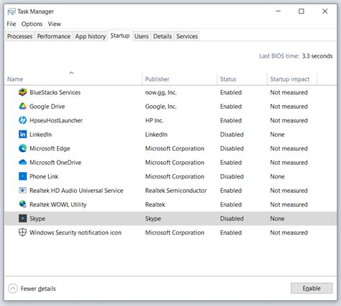Viewport: 341px width, 306px height.
Task: Click Disabled status in the LinkedIn row
Action: (x=232, y=135)
